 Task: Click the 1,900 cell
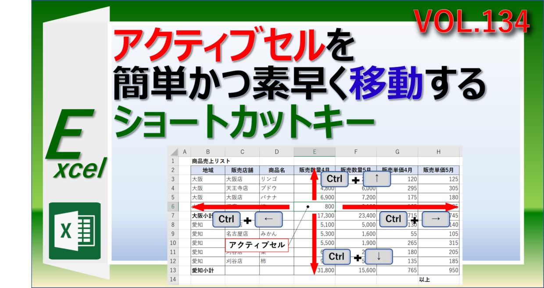[x=356, y=243]
